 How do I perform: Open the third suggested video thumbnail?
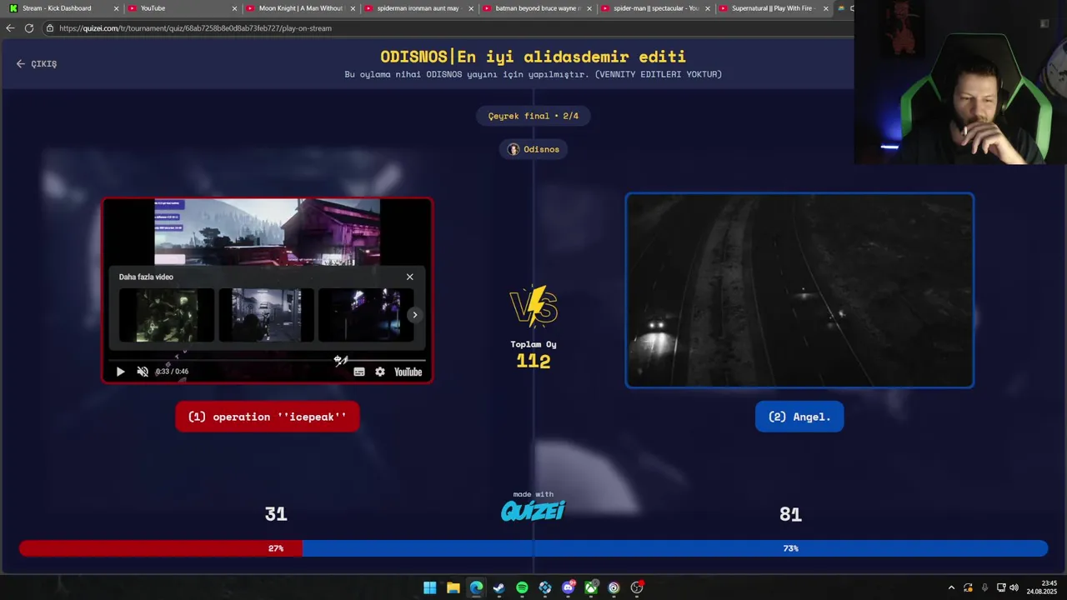pos(366,315)
